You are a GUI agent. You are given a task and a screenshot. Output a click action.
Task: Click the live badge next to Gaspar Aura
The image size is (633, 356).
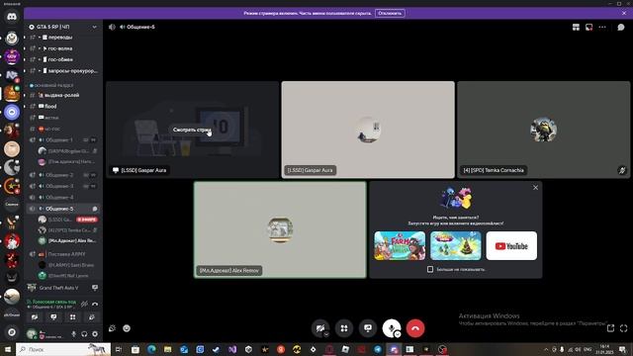pyautogui.click(x=87, y=220)
